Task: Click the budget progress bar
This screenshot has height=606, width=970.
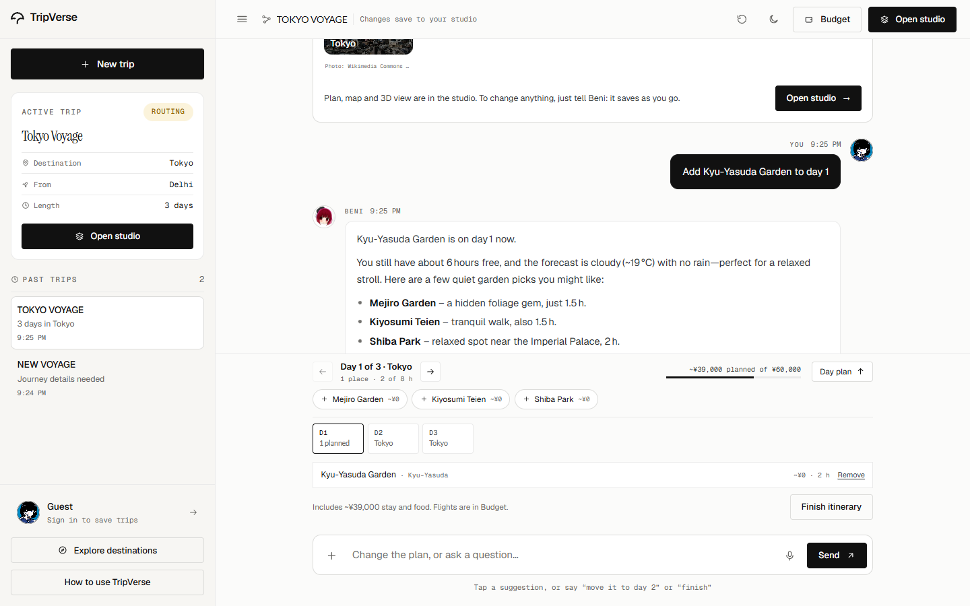Action: [734, 378]
